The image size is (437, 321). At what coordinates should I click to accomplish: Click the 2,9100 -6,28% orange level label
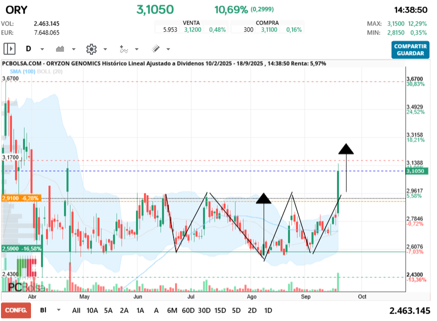click(x=21, y=198)
